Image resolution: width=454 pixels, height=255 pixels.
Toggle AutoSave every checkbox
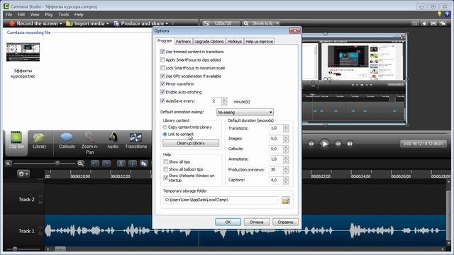click(x=162, y=101)
